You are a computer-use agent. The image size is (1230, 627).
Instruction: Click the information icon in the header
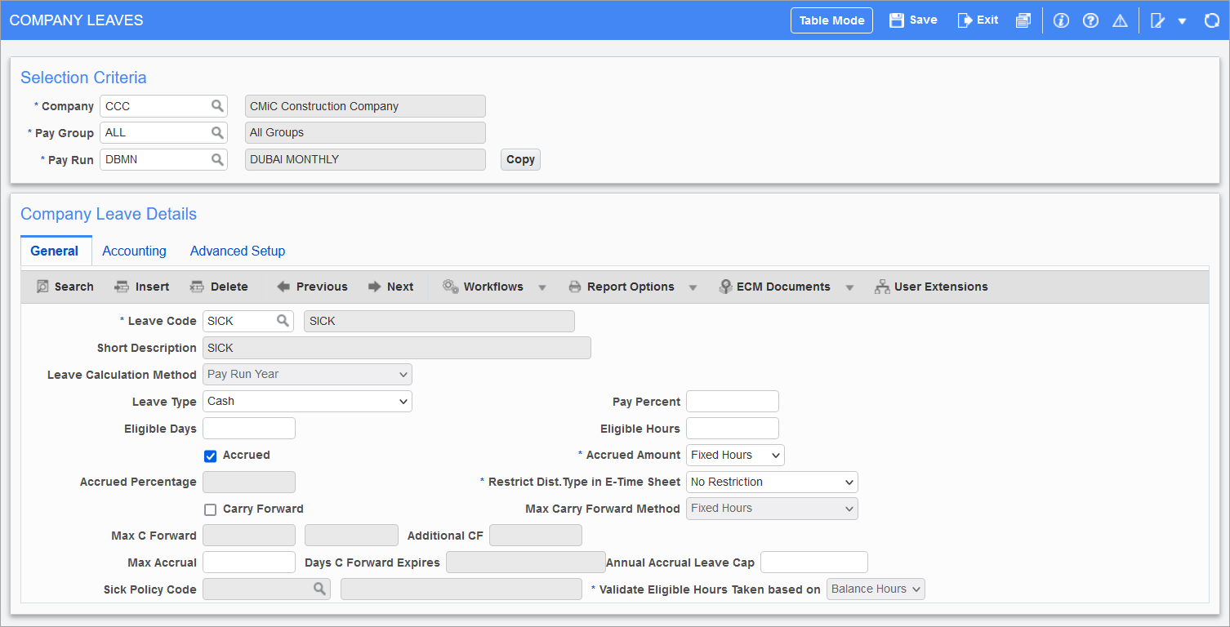(1061, 20)
